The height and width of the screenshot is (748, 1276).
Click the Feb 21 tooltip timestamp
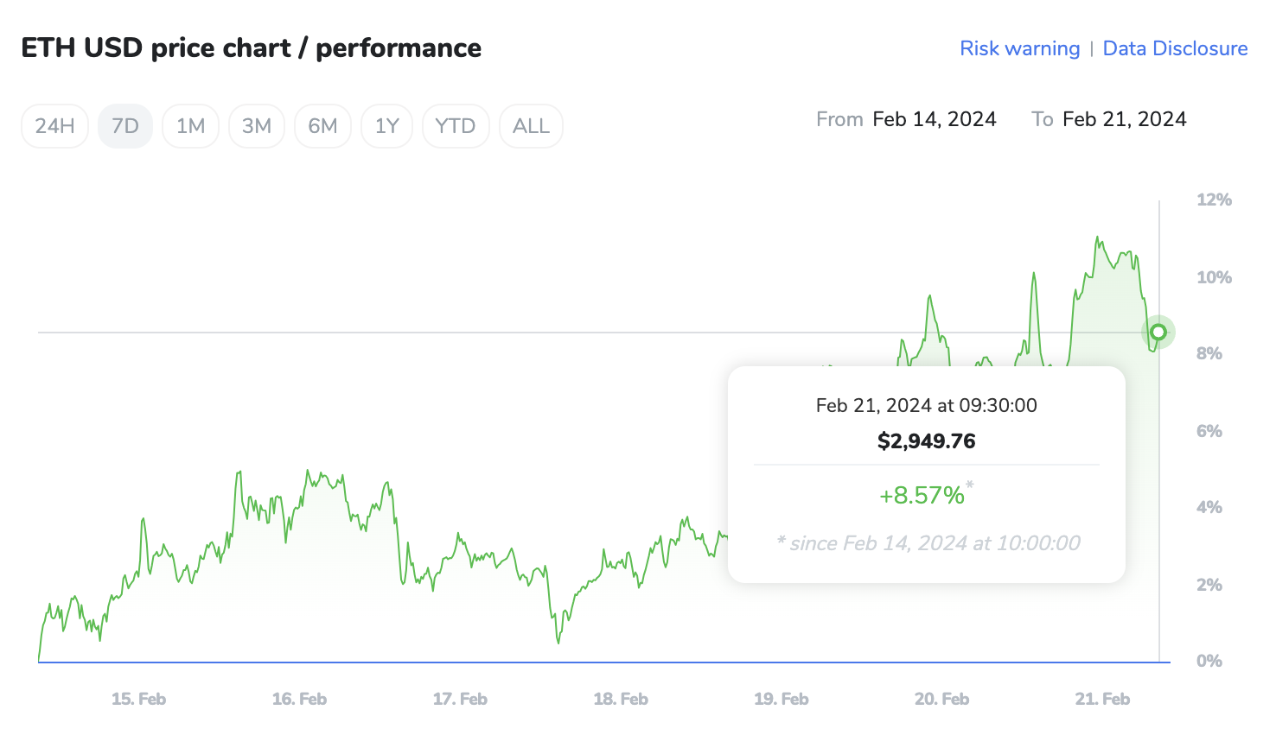point(926,405)
